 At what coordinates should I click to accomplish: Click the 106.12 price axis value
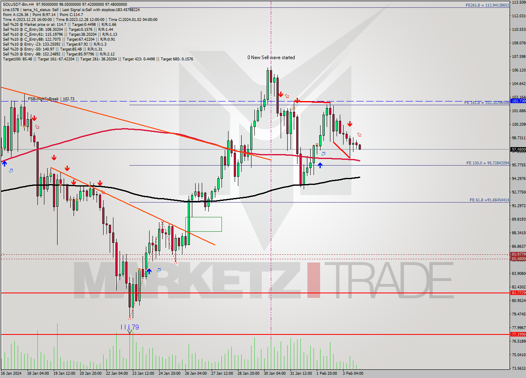point(518,70)
